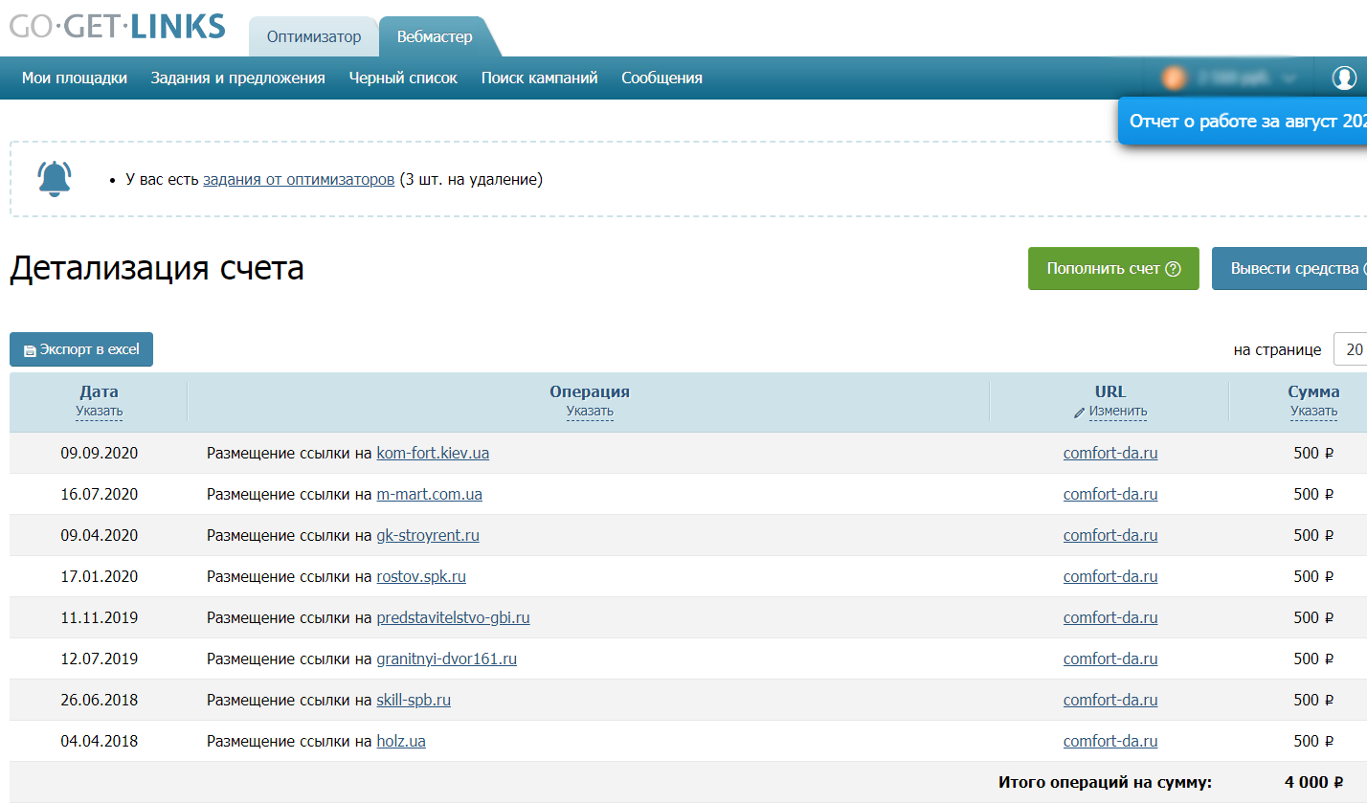Image resolution: width=1367 pixels, height=804 pixels.
Task: Click the question mark icon in Пополнить счет
Action: [x=1173, y=269]
